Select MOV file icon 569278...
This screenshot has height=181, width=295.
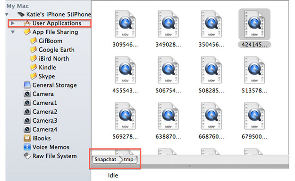(x=125, y=116)
